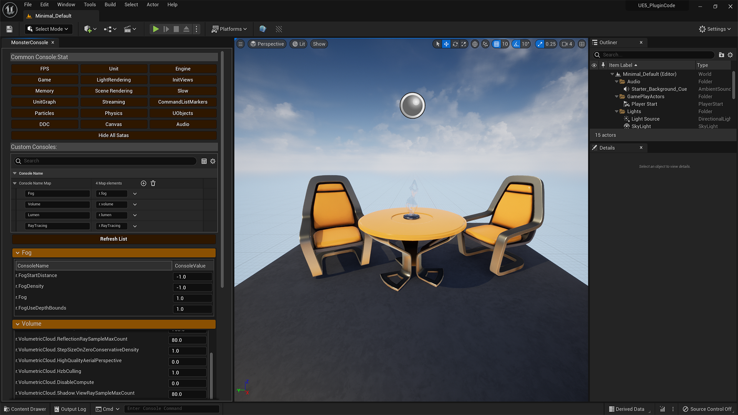Start Play in Editor
The image size is (738, 415).
click(x=156, y=29)
